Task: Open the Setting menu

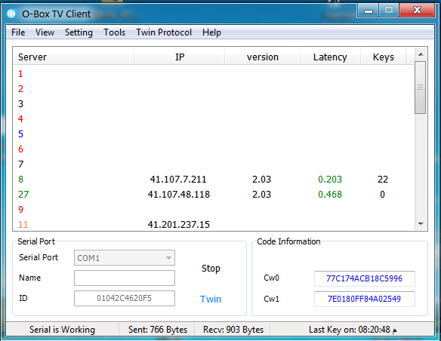Action: [x=79, y=32]
